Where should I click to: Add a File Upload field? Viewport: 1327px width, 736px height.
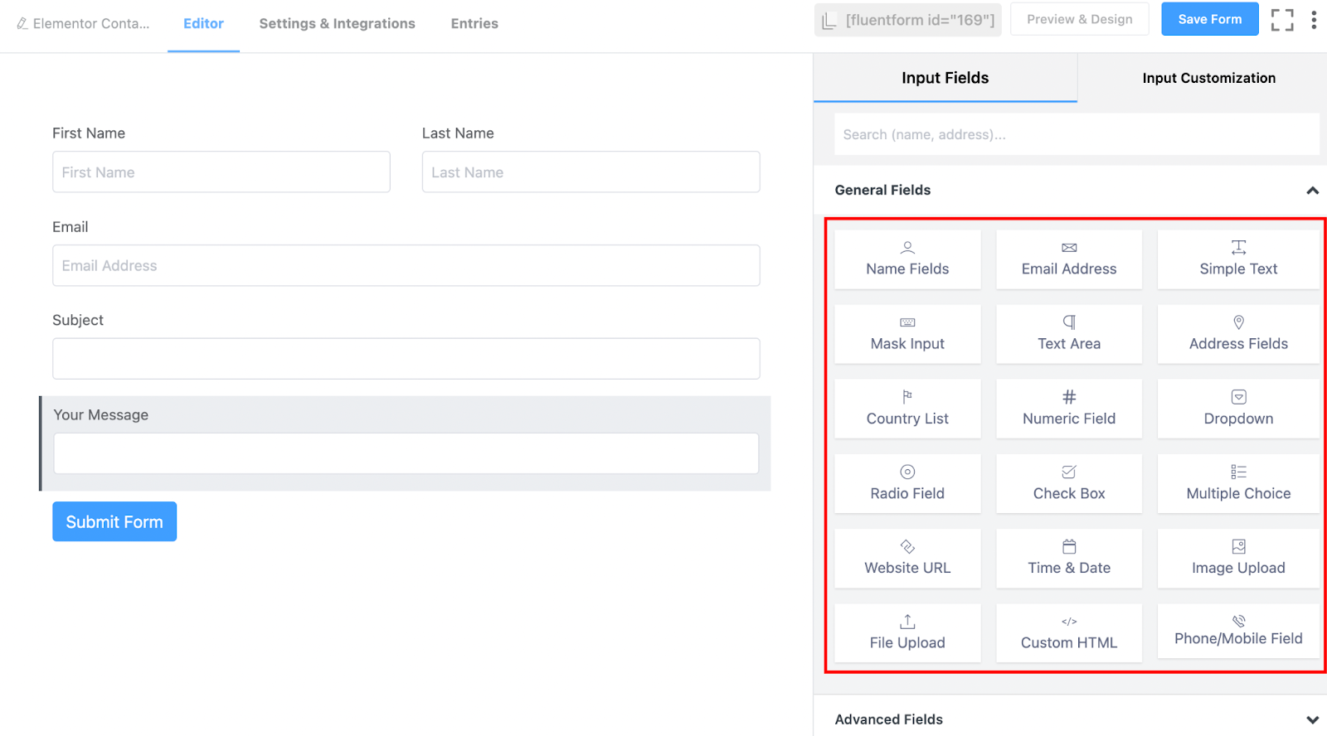tap(907, 632)
